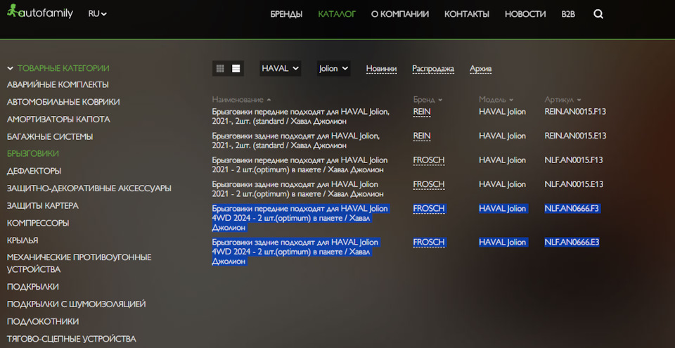Viewport: 675px width, 348px height.
Task: Open FROSCH brand link for NLF.AN0666.F3
Action: pyautogui.click(x=429, y=209)
